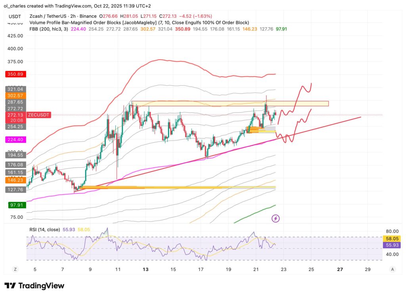Click the yellow RSI 58.05 value tag

393,238
